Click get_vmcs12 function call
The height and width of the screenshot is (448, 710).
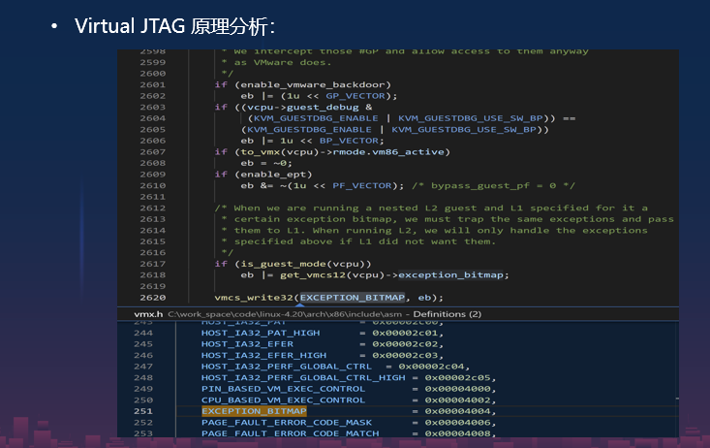coord(312,274)
